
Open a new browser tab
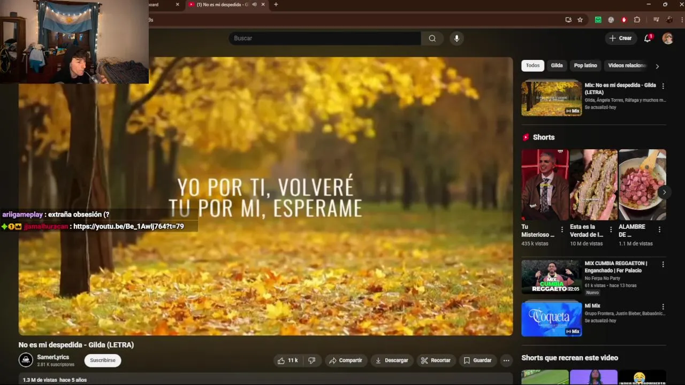point(276,4)
